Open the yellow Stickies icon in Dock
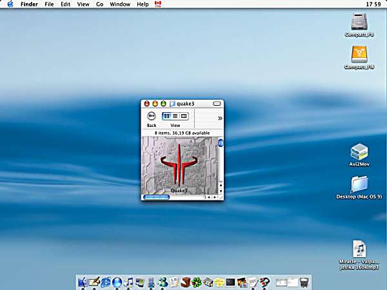The image size is (387, 290). pos(219,282)
